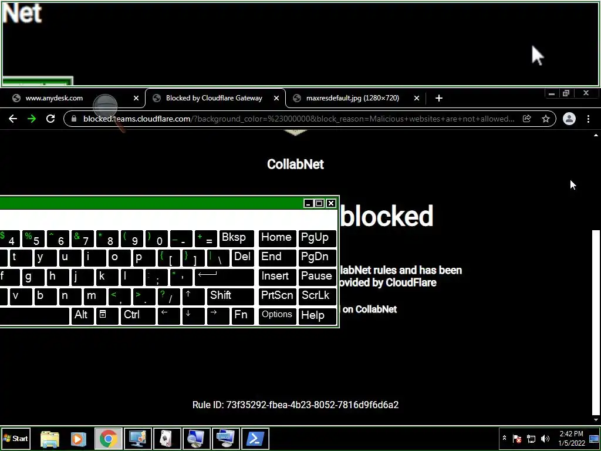Tap the Pause key on the on-screen keyboard
Viewport: 601px width, 451px height.
pos(317,277)
